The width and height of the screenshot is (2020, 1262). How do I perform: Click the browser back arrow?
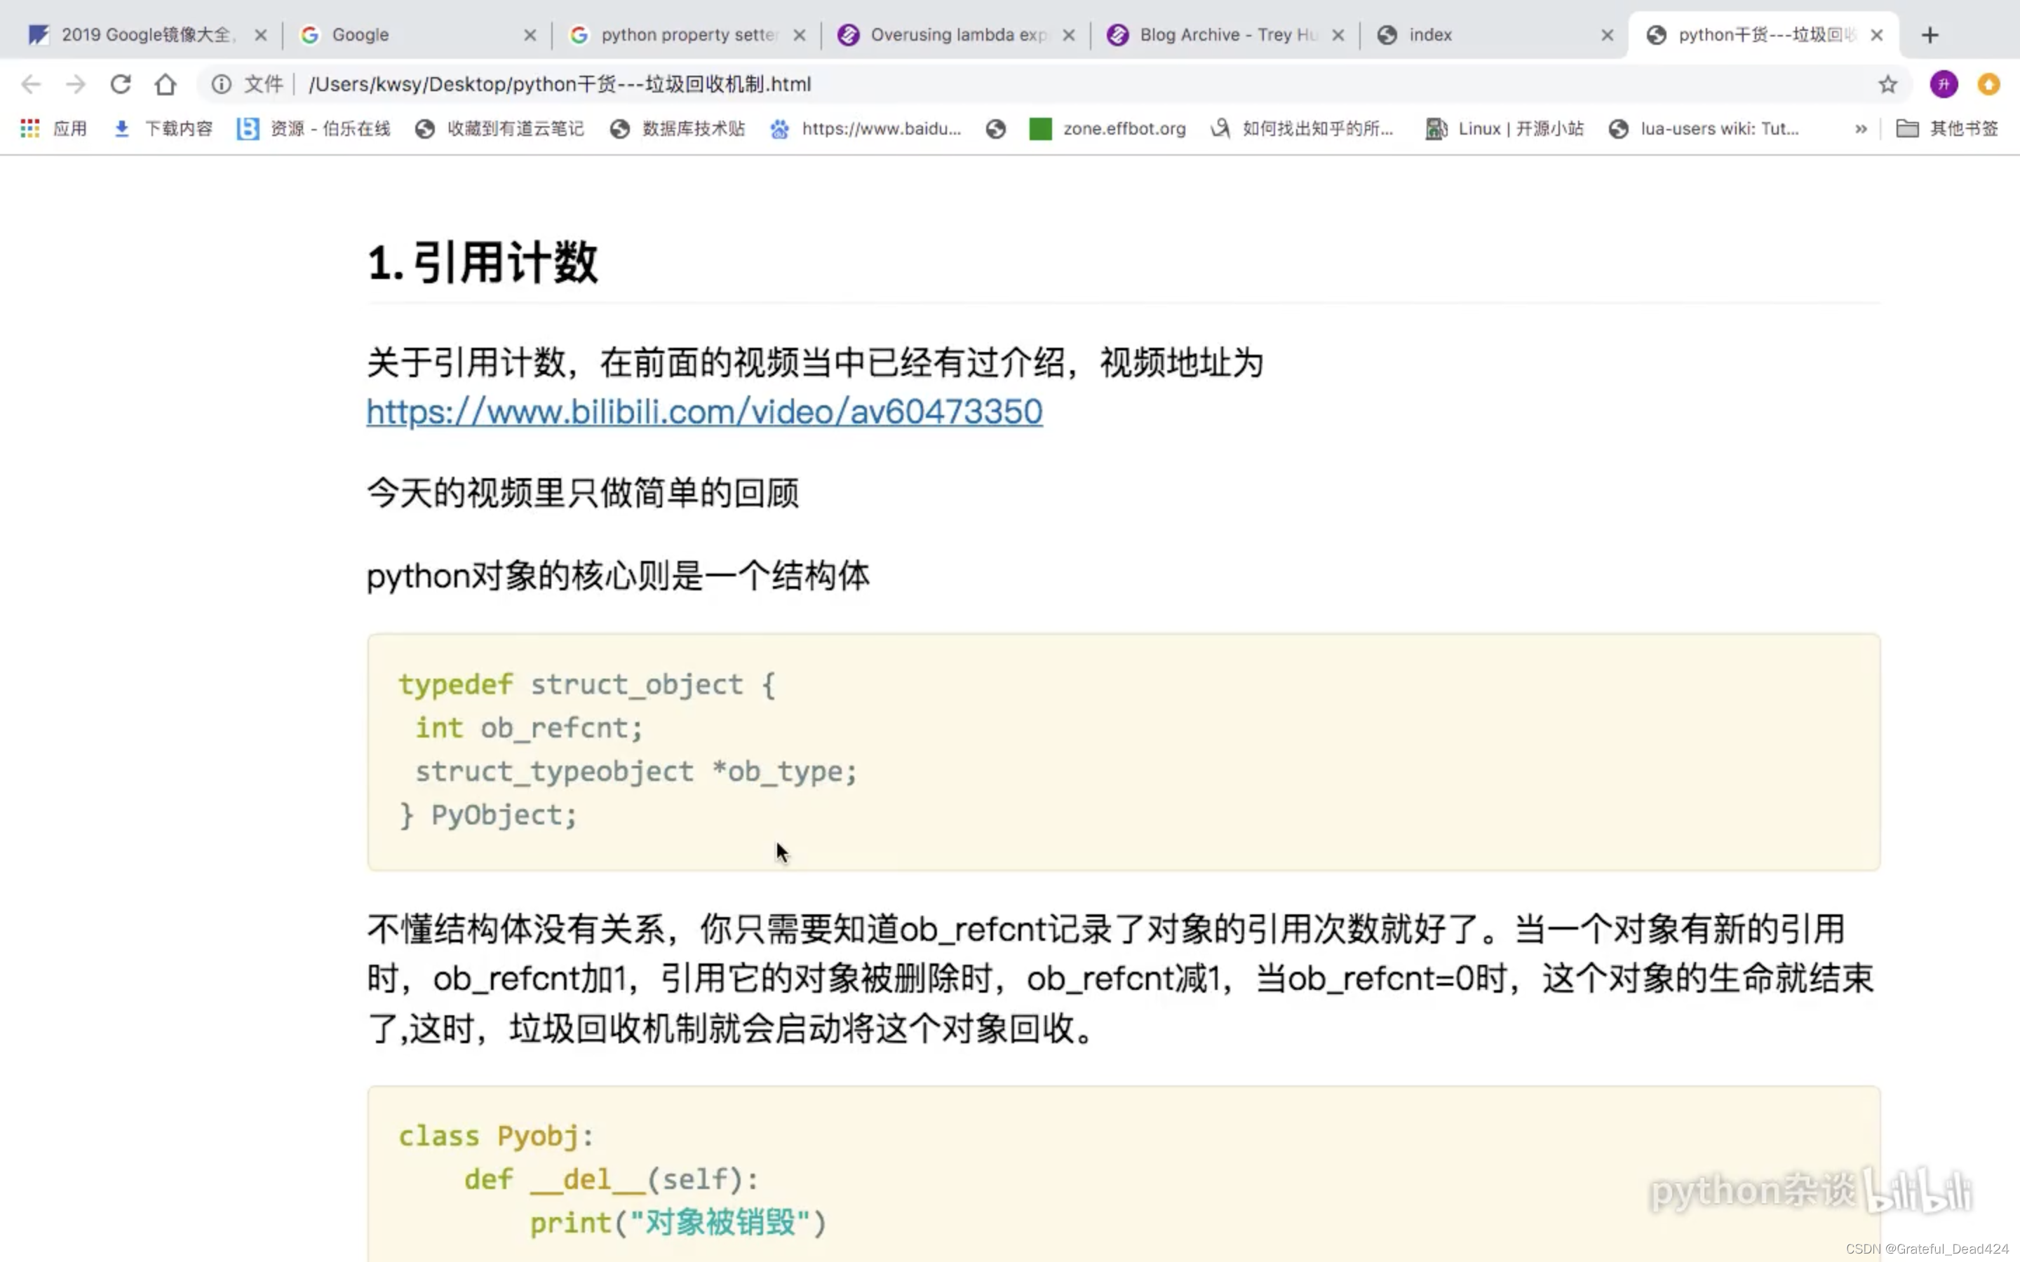point(31,84)
